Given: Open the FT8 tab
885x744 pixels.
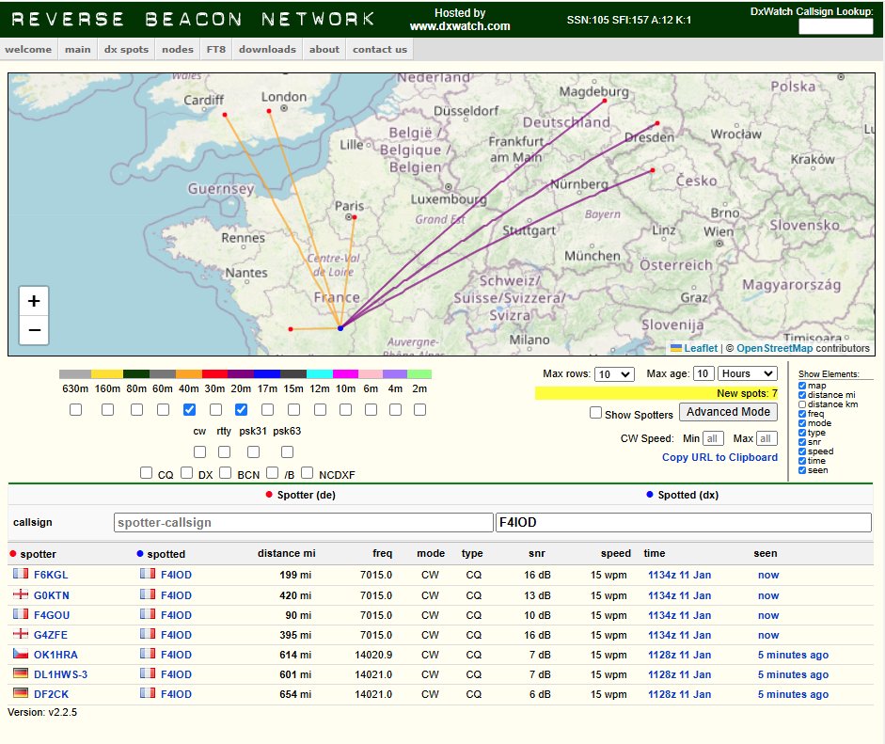Looking at the screenshot, I should click(x=215, y=49).
